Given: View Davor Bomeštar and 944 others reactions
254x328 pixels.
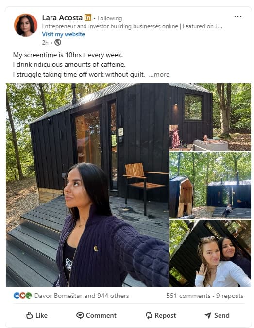Looking at the screenshot, I should (82, 296).
